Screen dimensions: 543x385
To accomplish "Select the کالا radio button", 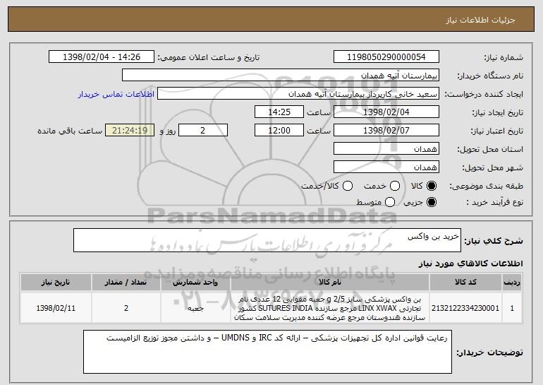I will pyautogui.click(x=432, y=186).
